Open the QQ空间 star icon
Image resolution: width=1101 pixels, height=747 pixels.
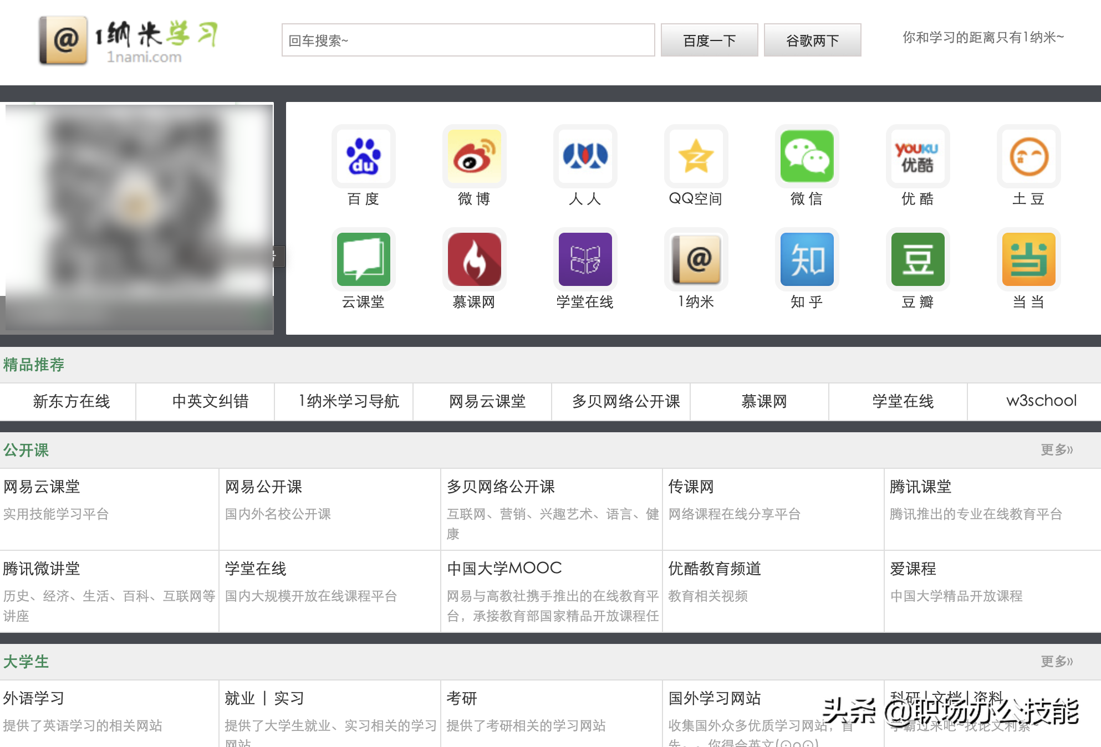pos(696,156)
